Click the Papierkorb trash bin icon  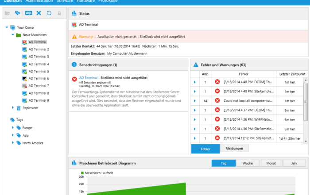coord(19,108)
